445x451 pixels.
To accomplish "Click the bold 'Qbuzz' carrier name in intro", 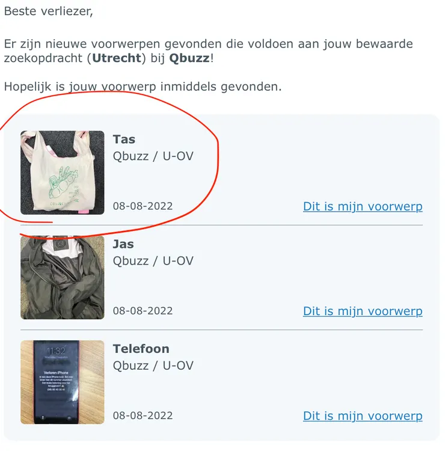I will point(189,58).
